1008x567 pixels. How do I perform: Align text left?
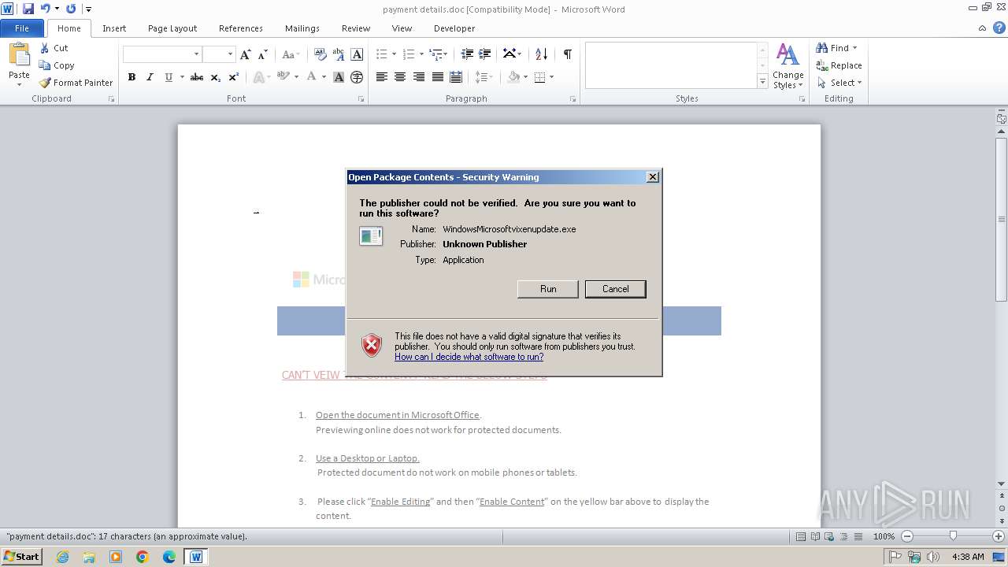coord(382,77)
